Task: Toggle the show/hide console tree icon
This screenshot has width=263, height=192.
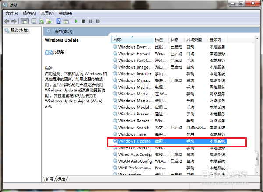Action: pyautogui.click(x=24, y=21)
